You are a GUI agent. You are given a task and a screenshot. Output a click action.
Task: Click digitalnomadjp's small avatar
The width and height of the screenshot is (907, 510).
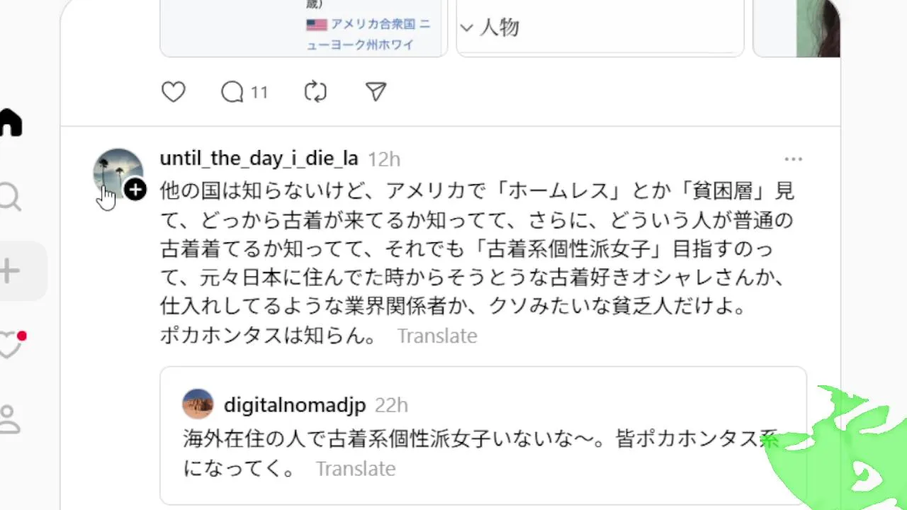(198, 404)
